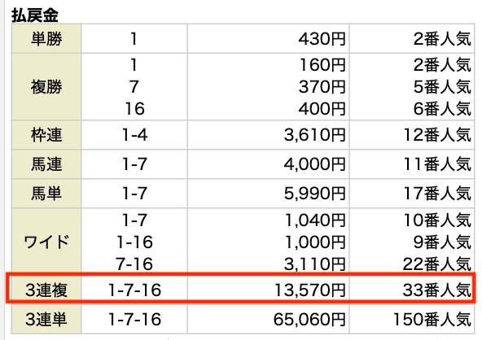Click the 22番人気 popularity entry

(436, 264)
